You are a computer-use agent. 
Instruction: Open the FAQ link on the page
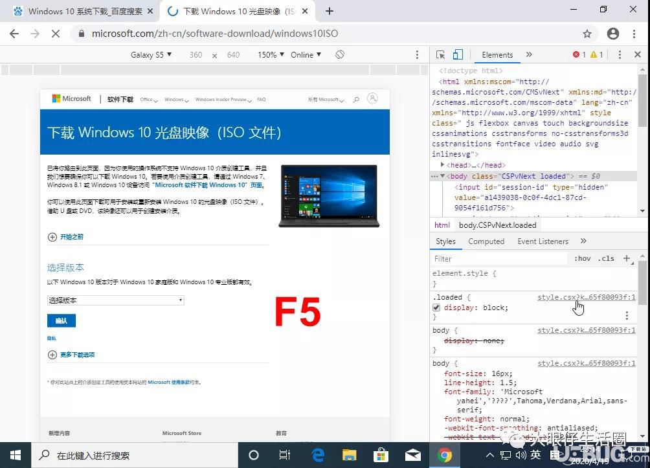pos(261,100)
